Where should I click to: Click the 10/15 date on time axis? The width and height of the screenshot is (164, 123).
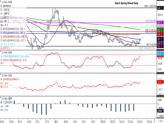click(x=103, y=122)
